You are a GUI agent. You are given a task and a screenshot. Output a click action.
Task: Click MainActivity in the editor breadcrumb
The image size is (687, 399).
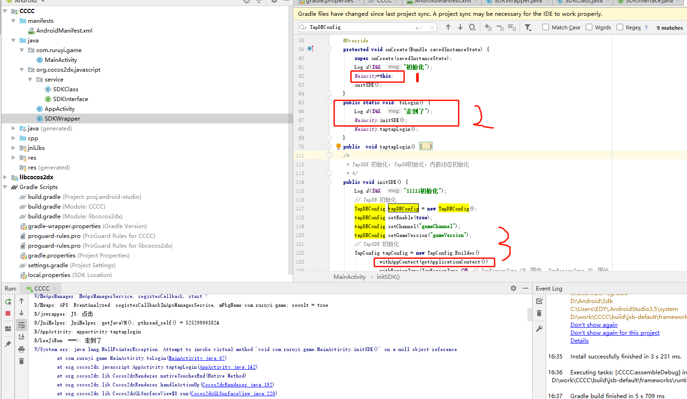tap(349, 277)
